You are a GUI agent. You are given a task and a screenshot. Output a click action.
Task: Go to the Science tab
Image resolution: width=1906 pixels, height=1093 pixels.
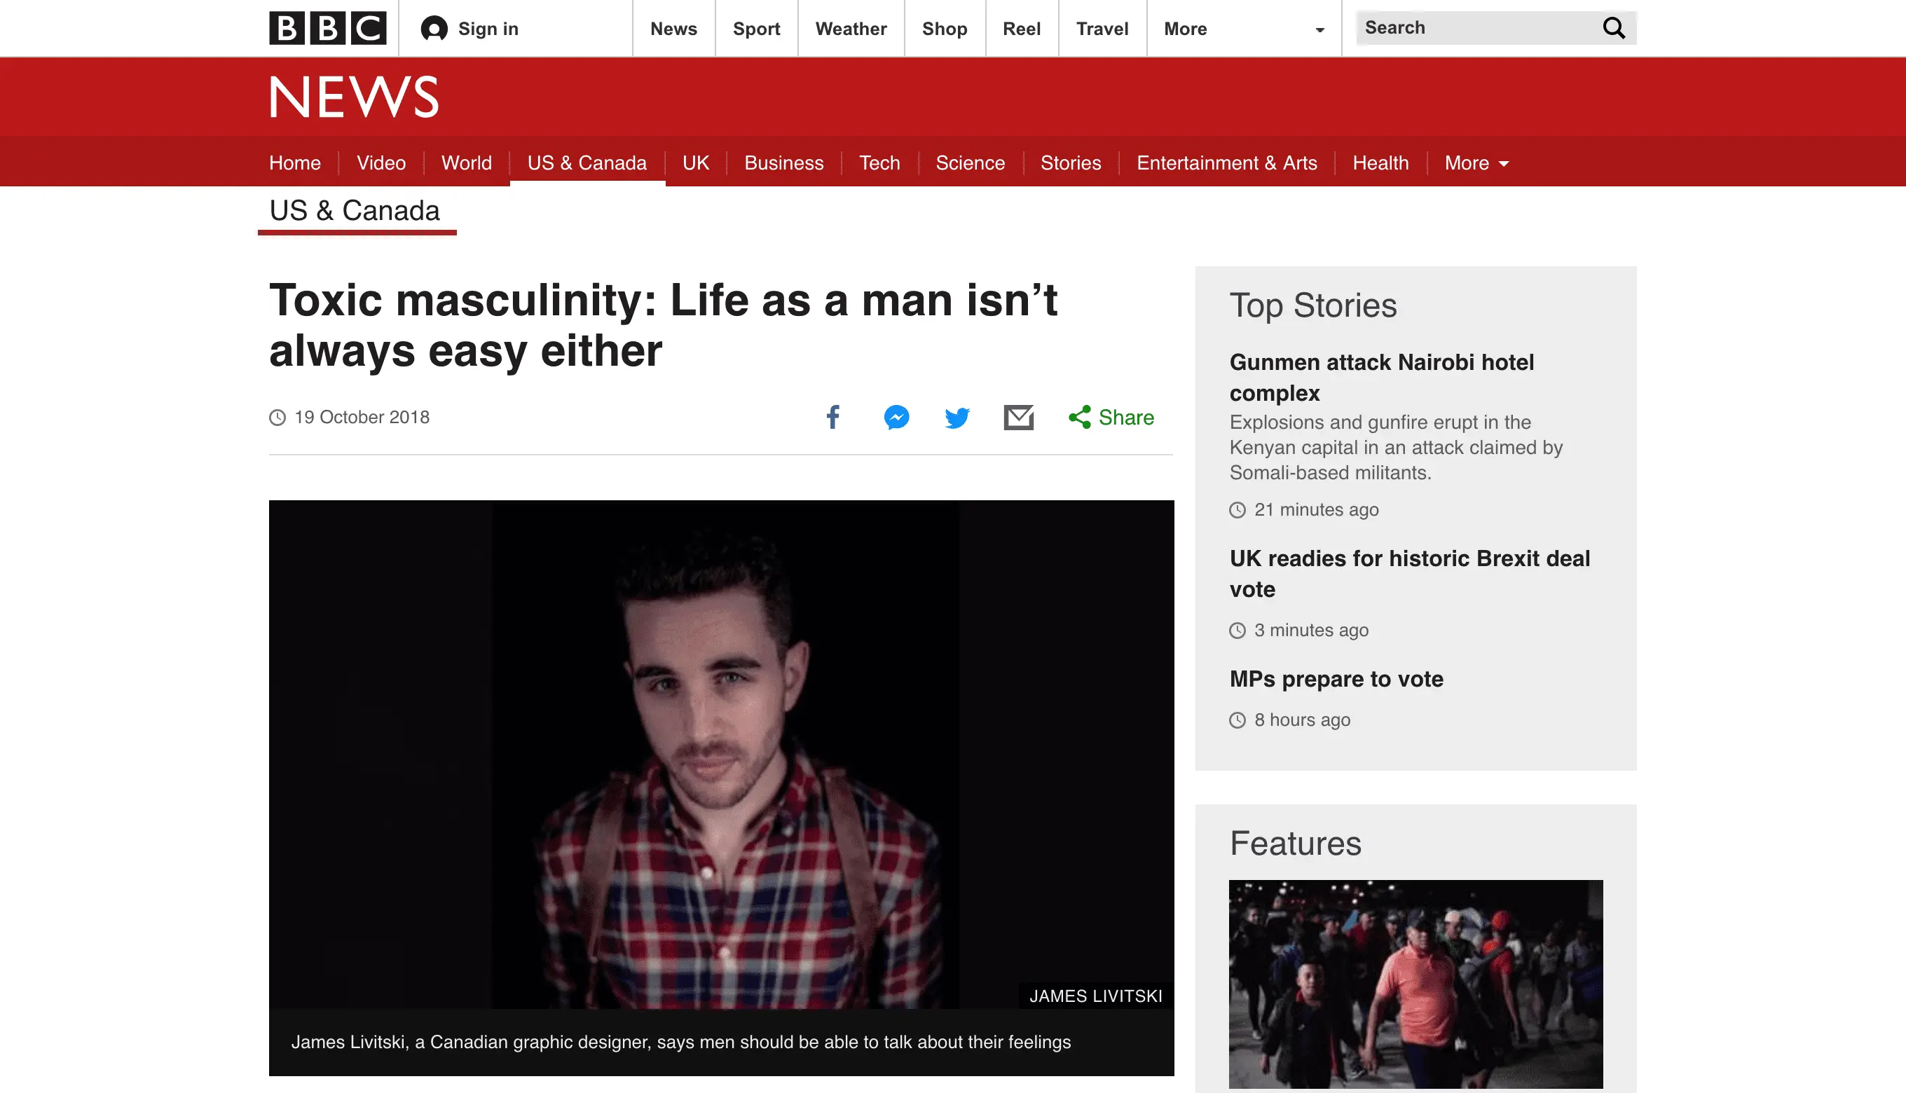(970, 163)
